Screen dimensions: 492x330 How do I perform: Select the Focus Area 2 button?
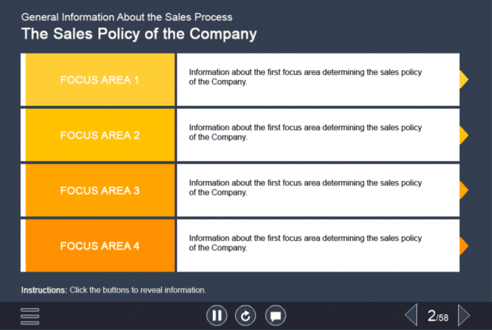pos(100,136)
